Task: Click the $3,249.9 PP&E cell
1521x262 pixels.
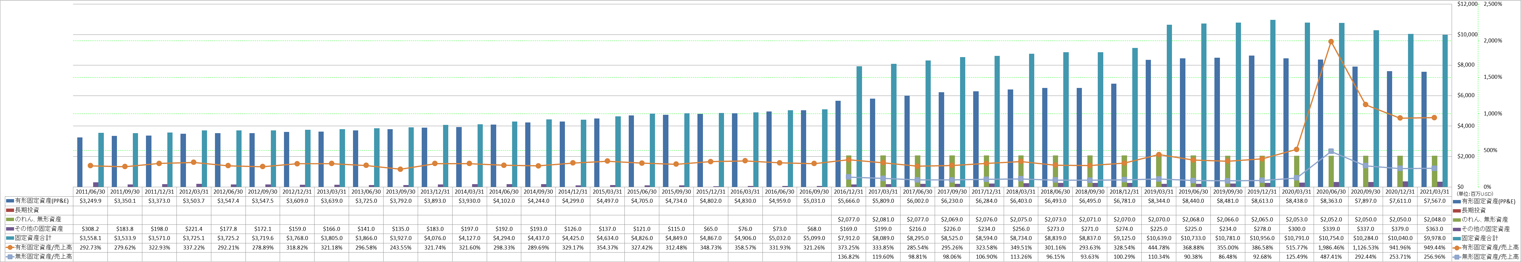Action: pyautogui.click(x=90, y=201)
